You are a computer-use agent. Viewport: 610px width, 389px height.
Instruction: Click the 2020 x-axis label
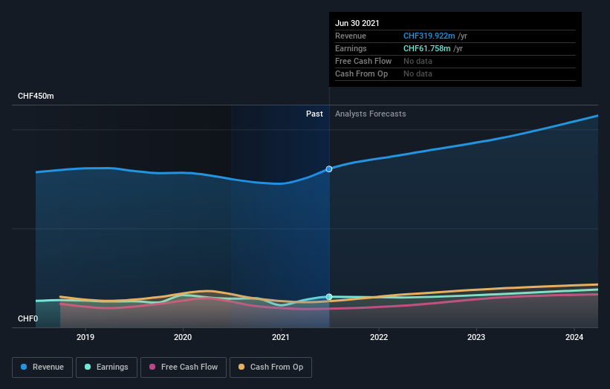coord(183,337)
